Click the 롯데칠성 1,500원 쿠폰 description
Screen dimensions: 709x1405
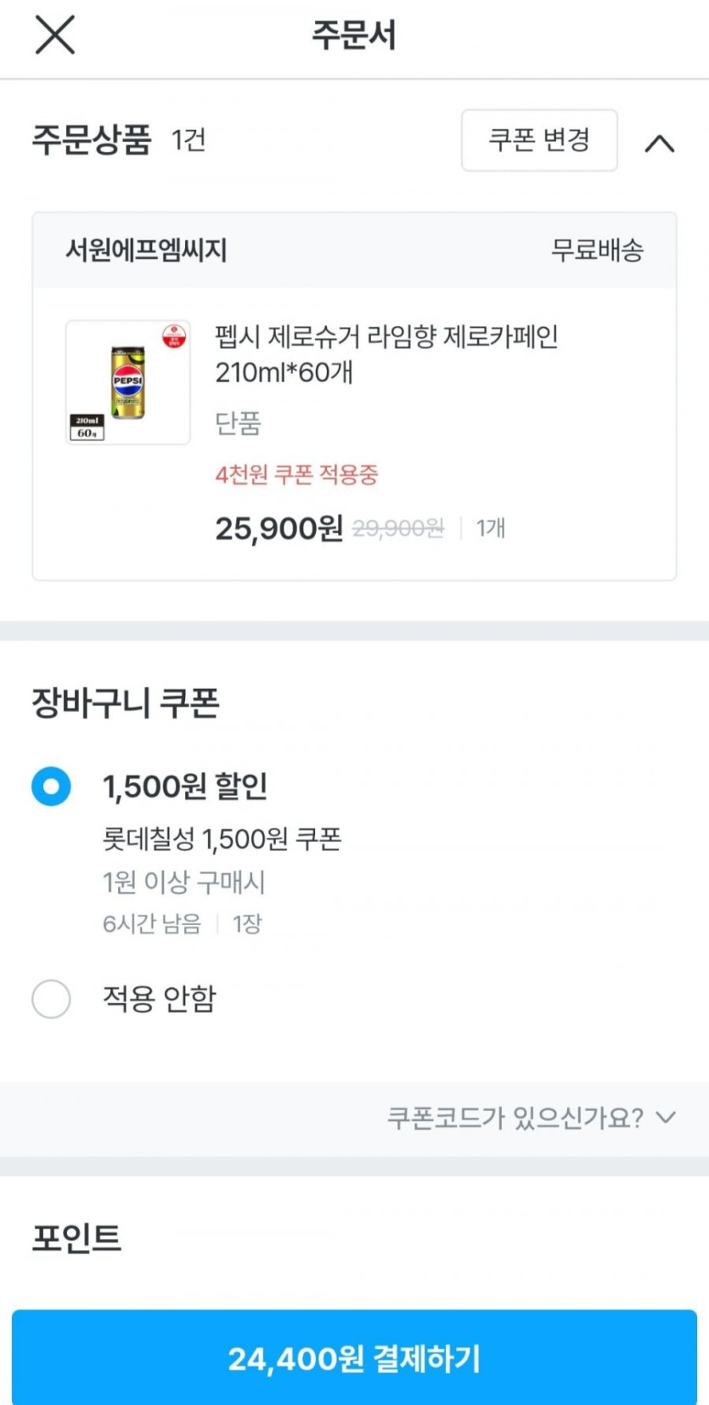222,839
